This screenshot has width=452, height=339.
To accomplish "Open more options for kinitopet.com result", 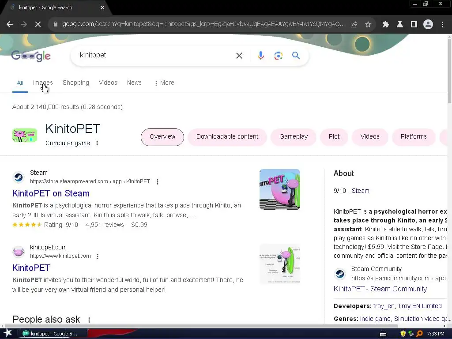I will coord(98,256).
